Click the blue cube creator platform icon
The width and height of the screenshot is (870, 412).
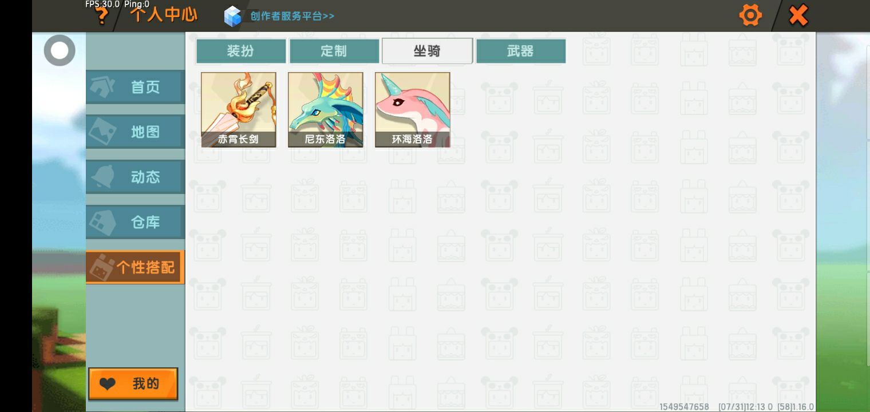[x=233, y=16]
